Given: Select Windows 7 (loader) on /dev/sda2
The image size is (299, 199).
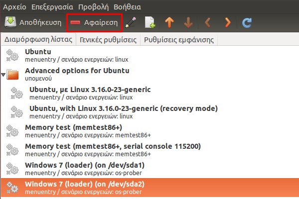Looking at the screenshot, I should 150,188.
